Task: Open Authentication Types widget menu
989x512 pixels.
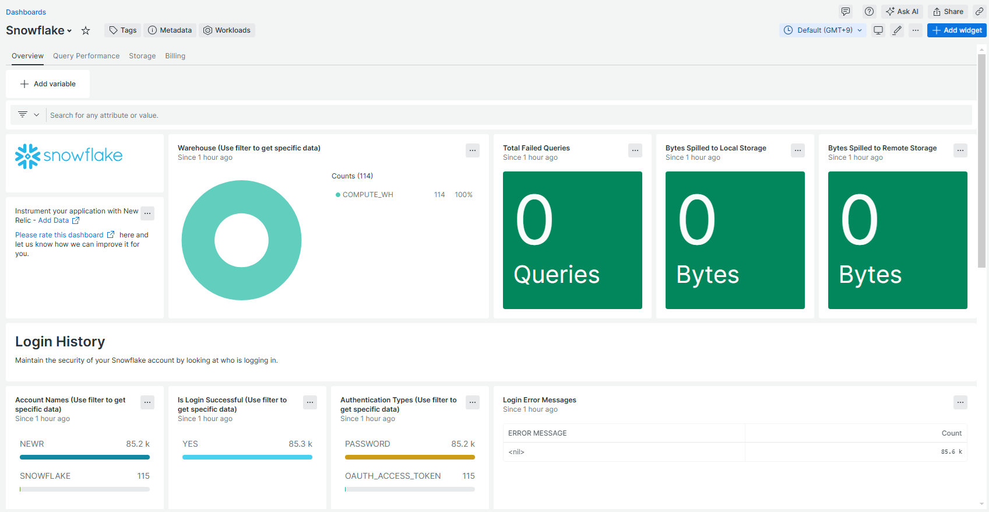Action: pos(473,402)
